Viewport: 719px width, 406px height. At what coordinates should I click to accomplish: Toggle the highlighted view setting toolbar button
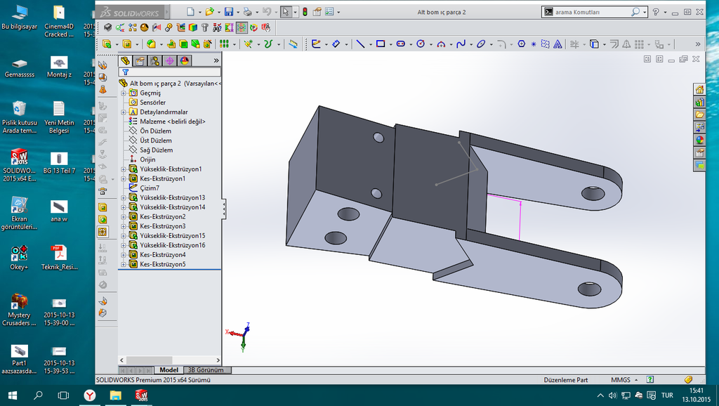tap(242, 27)
